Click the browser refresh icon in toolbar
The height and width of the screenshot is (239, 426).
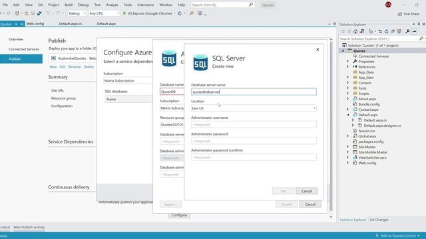point(180,13)
